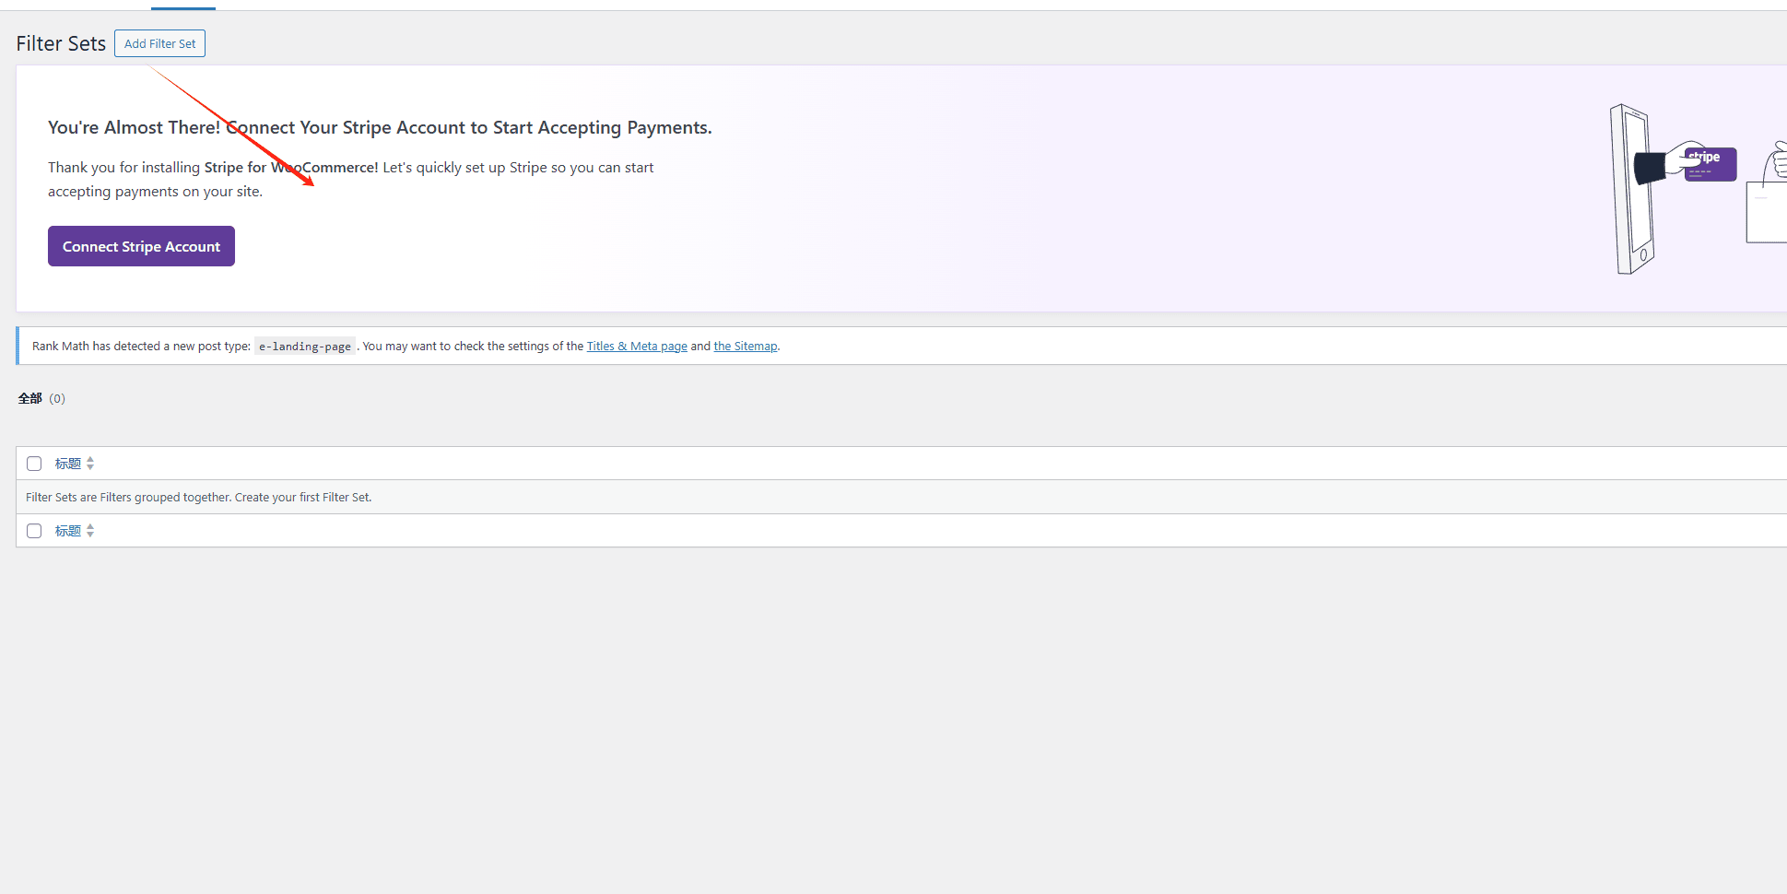This screenshot has width=1787, height=894.
Task: Open the Sitemap link
Action: pos(746,347)
